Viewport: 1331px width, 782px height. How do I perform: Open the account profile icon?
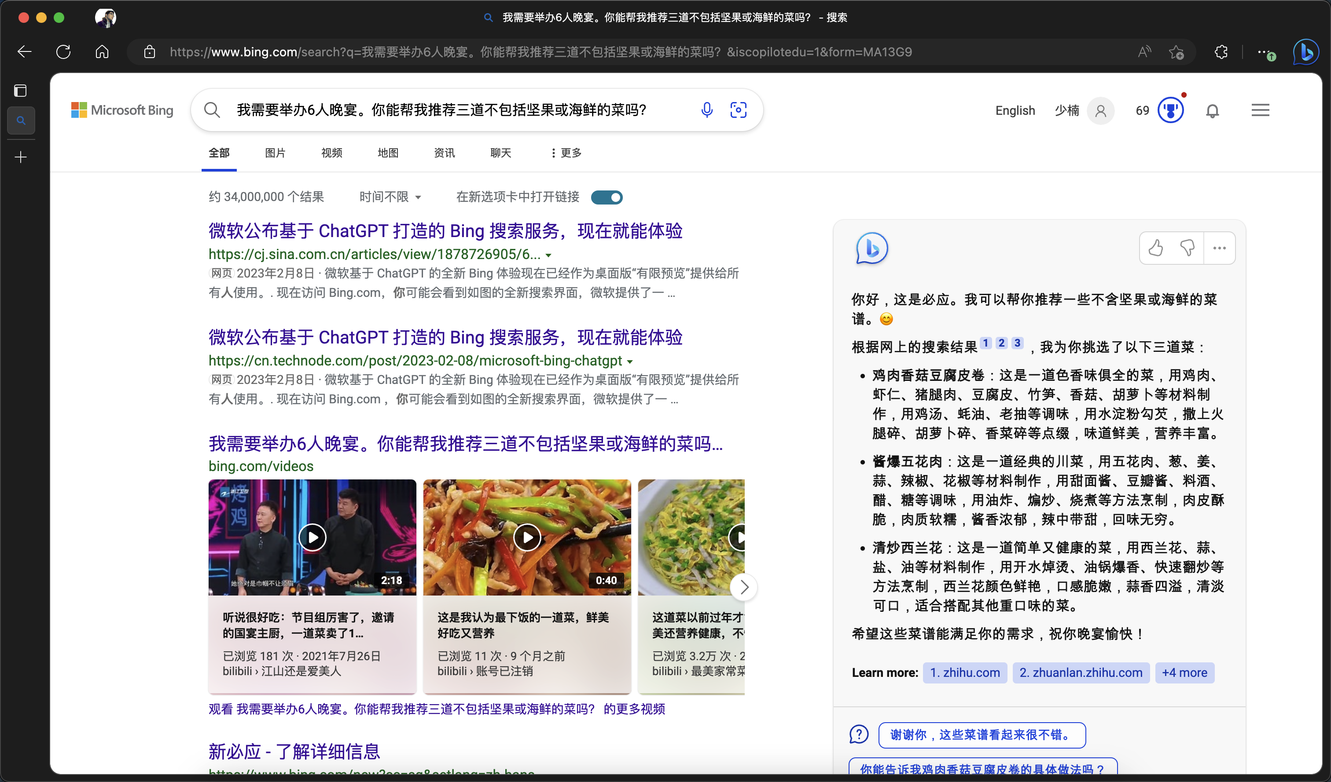(1101, 110)
